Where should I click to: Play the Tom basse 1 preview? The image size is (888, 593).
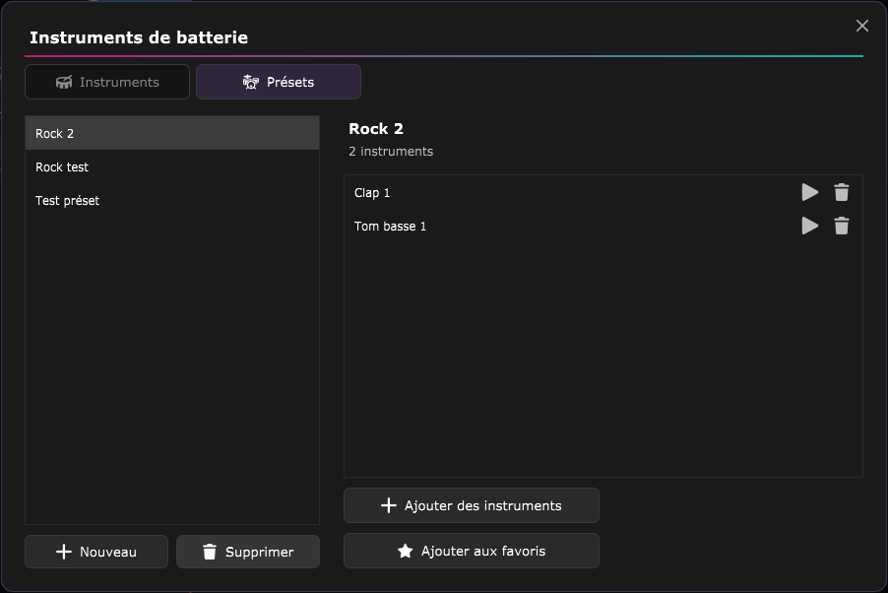point(810,226)
